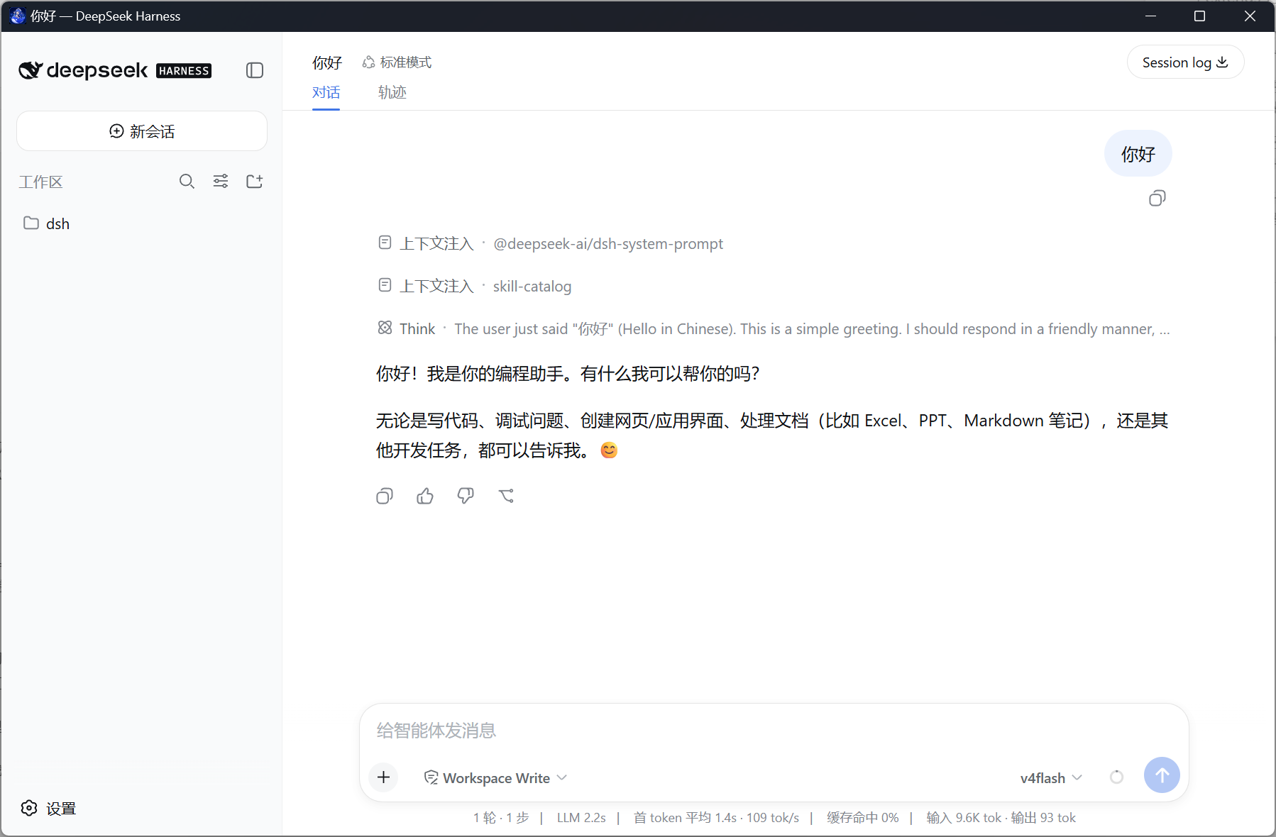This screenshot has width=1276, height=837.
Task: Click the circular context usage indicator
Action: pyautogui.click(x=1116, y=777)
